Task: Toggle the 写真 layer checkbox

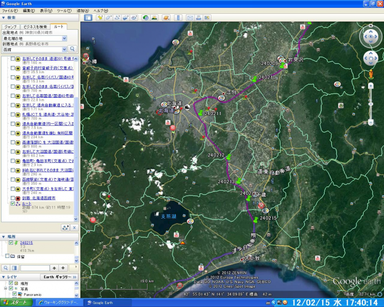Action: click(11, 289)
